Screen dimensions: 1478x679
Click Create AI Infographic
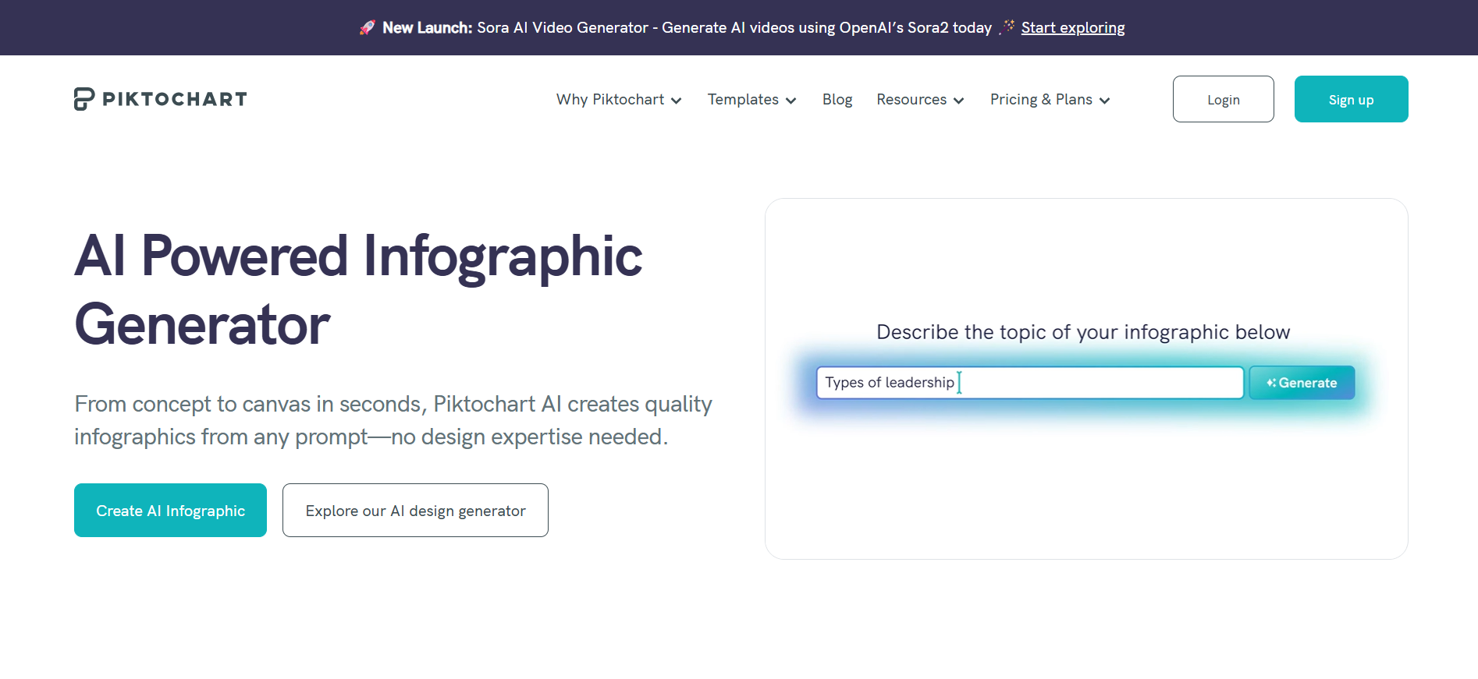pyautogui.click(x=169, y=511)
